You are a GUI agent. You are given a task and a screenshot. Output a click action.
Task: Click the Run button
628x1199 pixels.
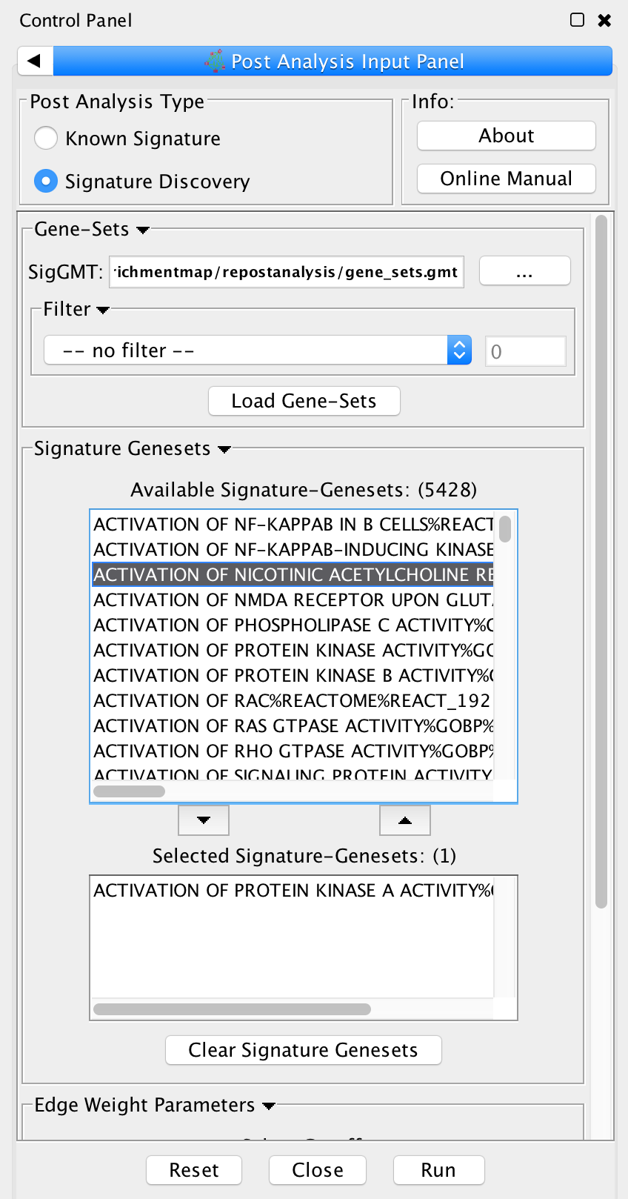coord(438,1170)
